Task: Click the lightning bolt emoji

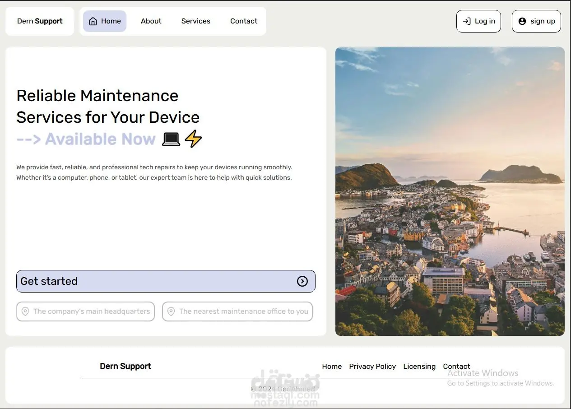Action: click(x=194, y=139)
